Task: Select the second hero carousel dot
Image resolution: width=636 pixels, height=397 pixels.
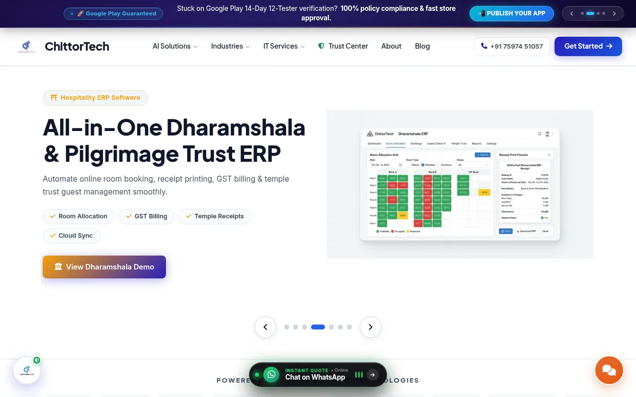Action: tap(296, 327)
